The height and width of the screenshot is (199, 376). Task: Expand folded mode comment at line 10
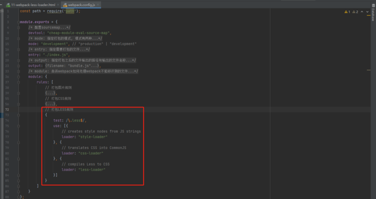point(18,38)
